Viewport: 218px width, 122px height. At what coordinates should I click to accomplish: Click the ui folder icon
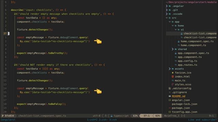[178, 29]
